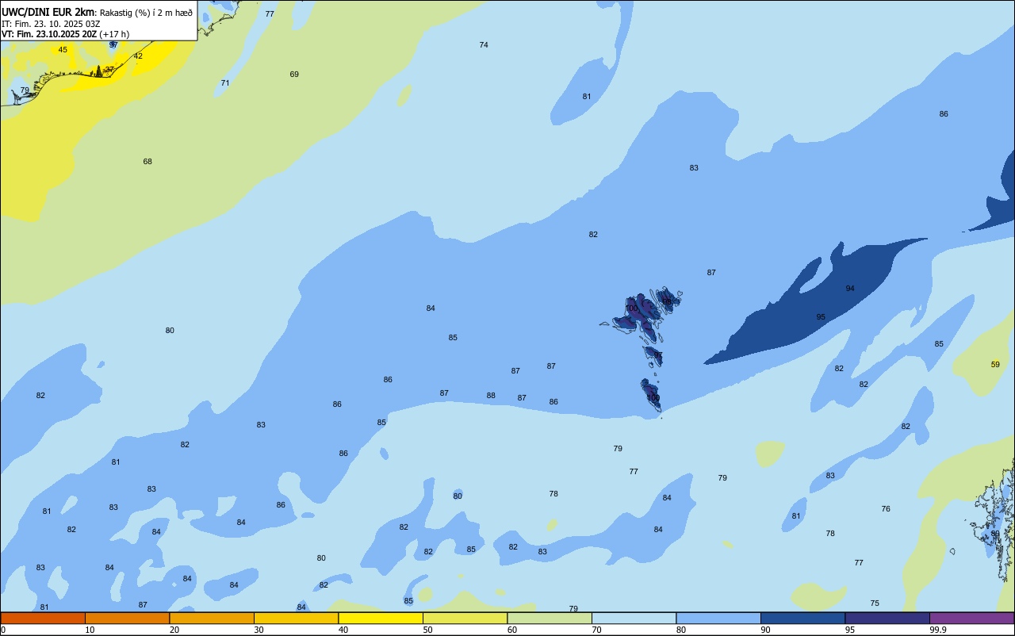Click the 'UWC/DINI EUR 2km' title text
Image resolution: width=1015 pixels, height=636 pixels.
point(48,12)
